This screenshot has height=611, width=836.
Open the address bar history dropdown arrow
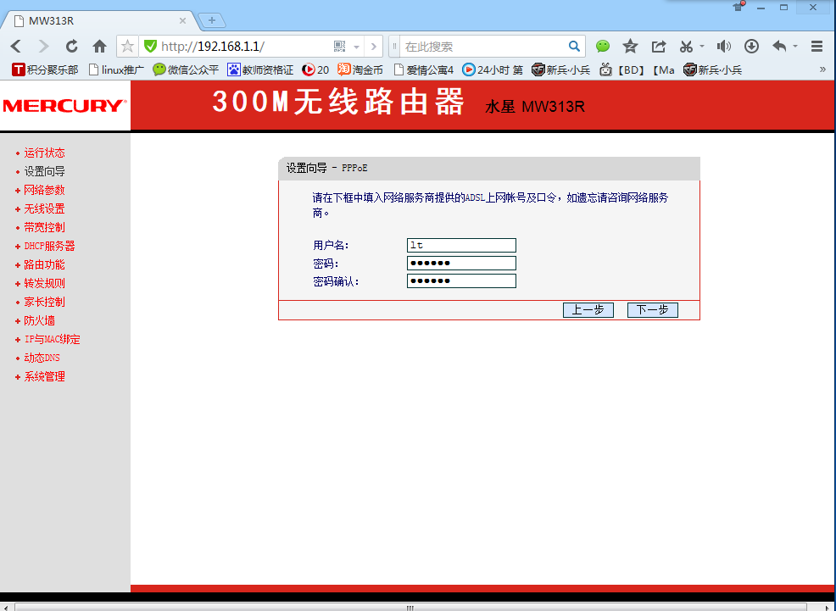(x=357, y=47)
